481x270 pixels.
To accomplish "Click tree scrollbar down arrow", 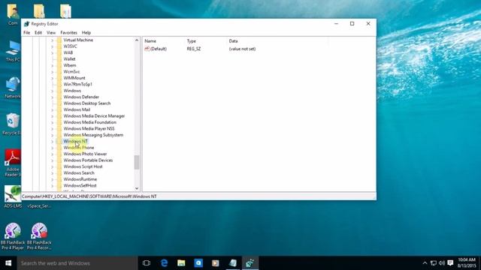I will click(x=137, y=188).
